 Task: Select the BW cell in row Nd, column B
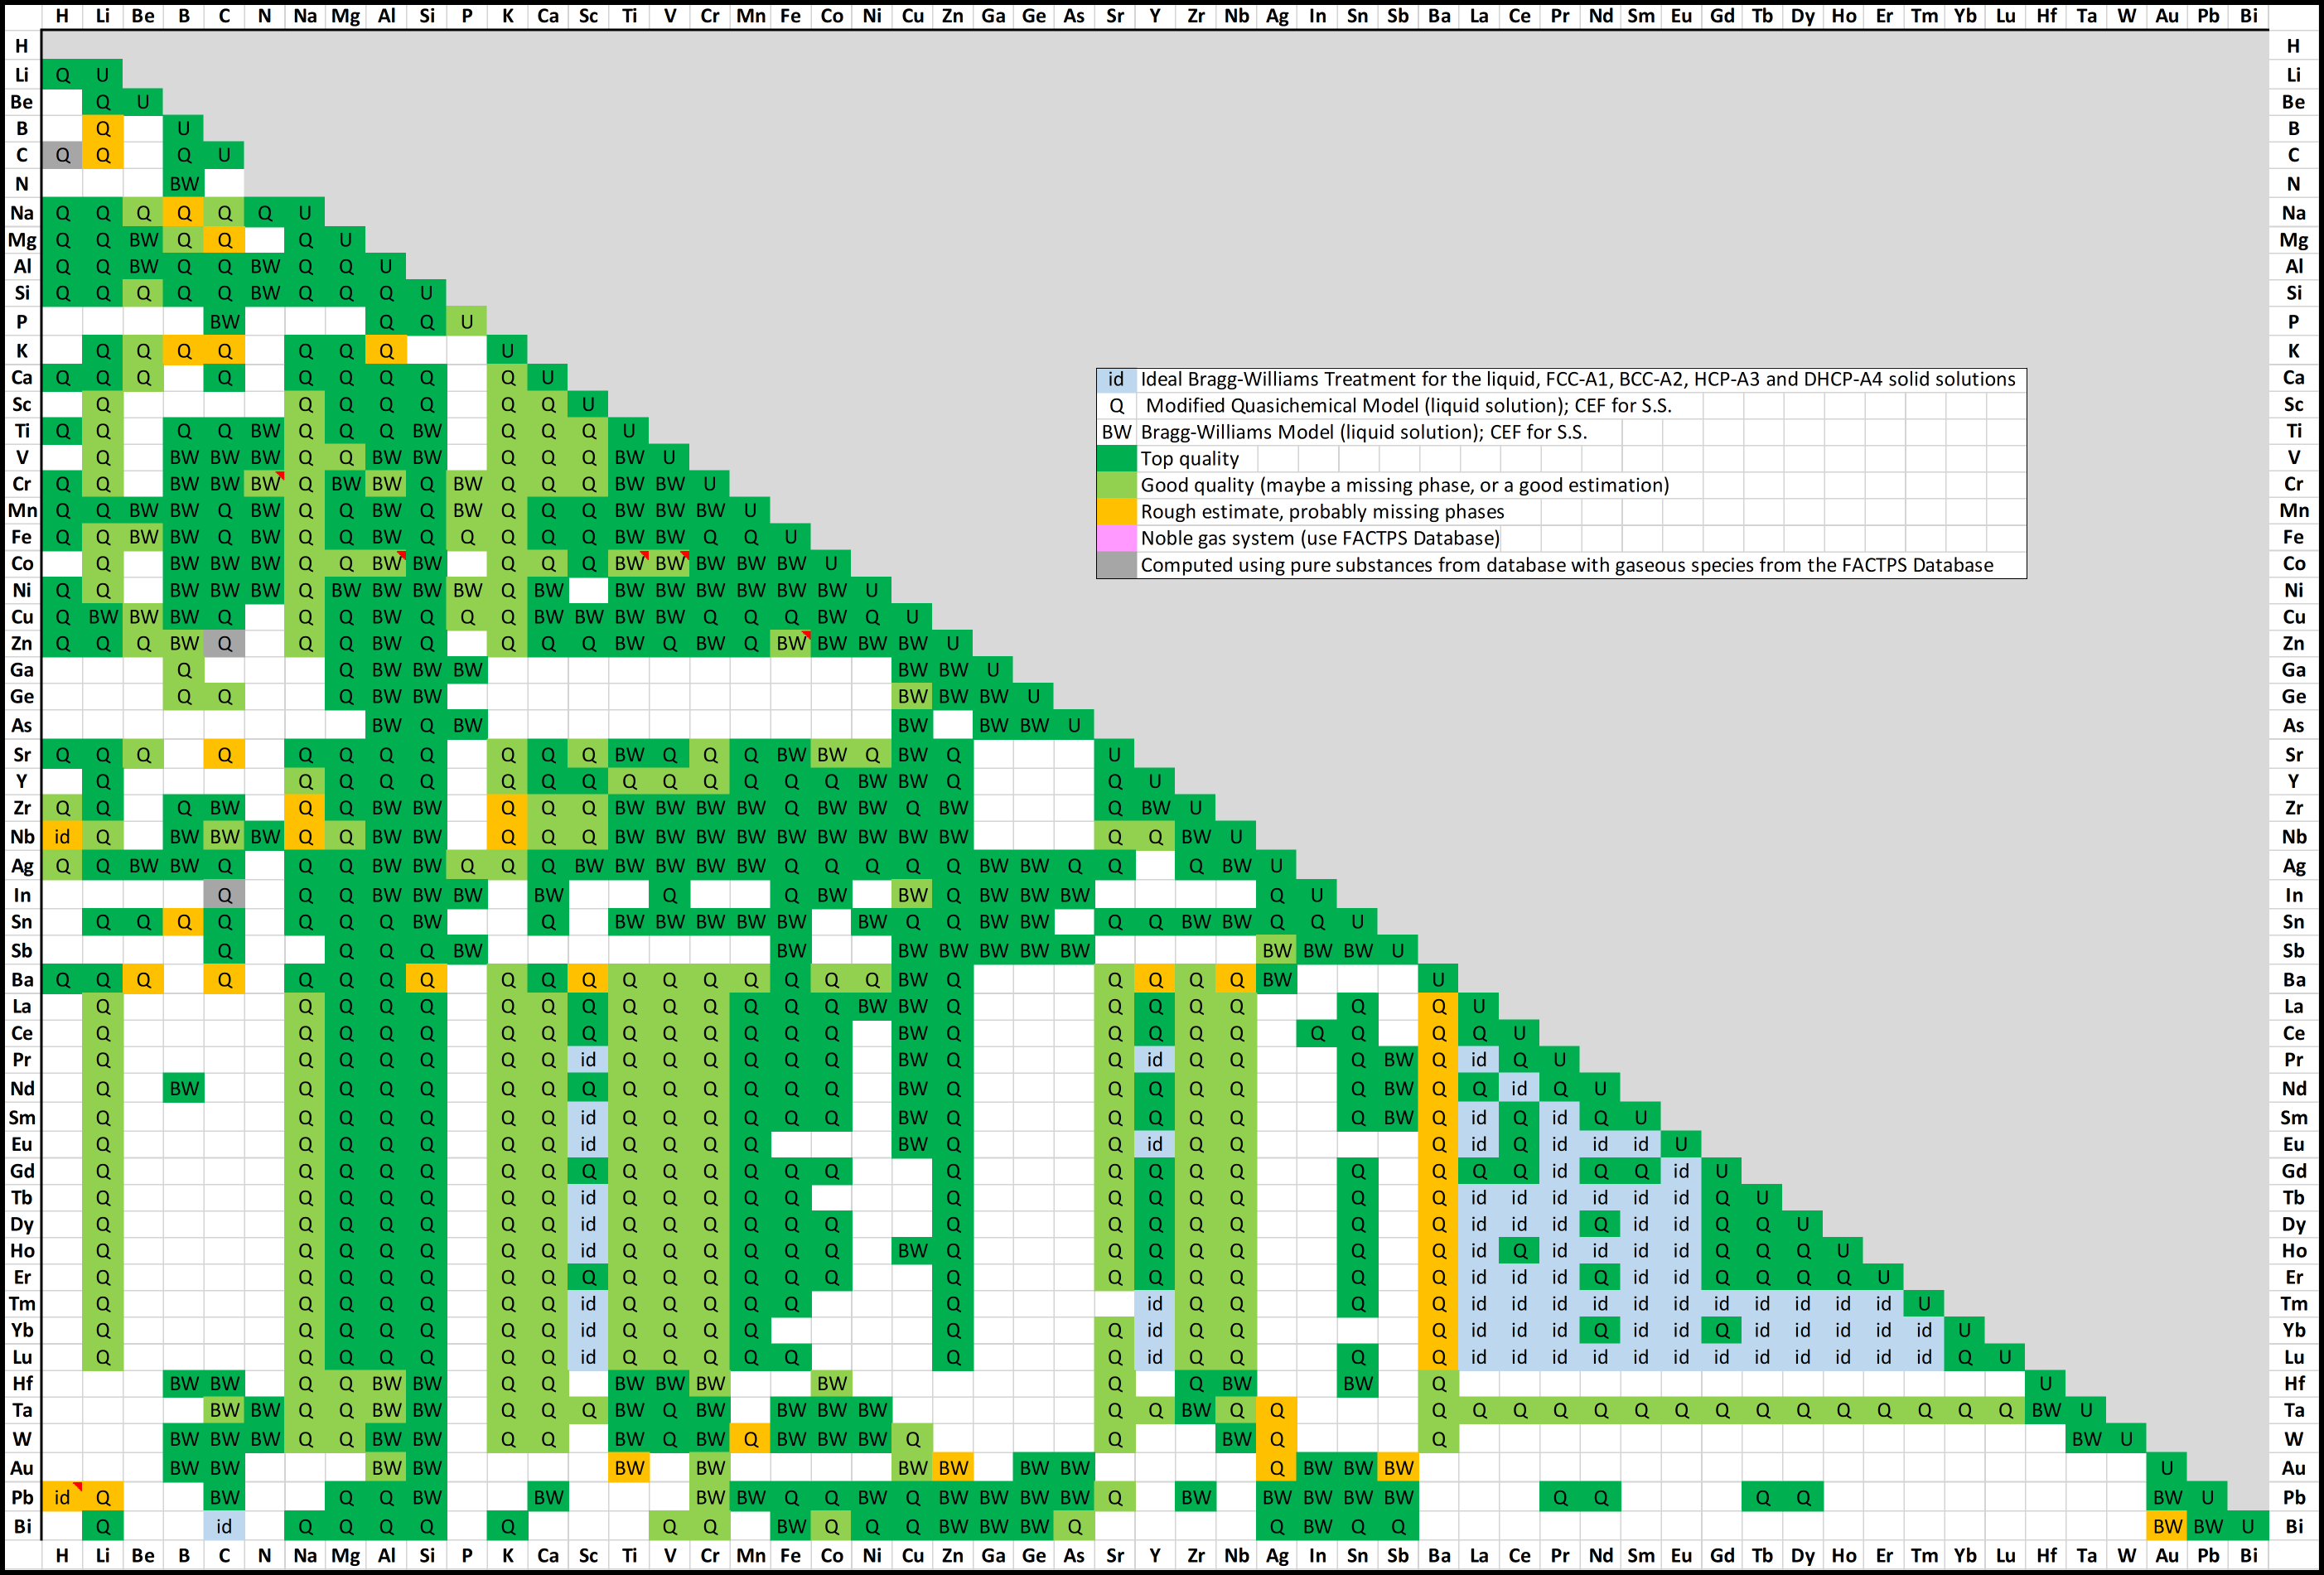click(184, 1088)
